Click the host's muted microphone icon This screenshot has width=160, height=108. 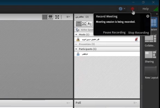click(x=137, y=39)
